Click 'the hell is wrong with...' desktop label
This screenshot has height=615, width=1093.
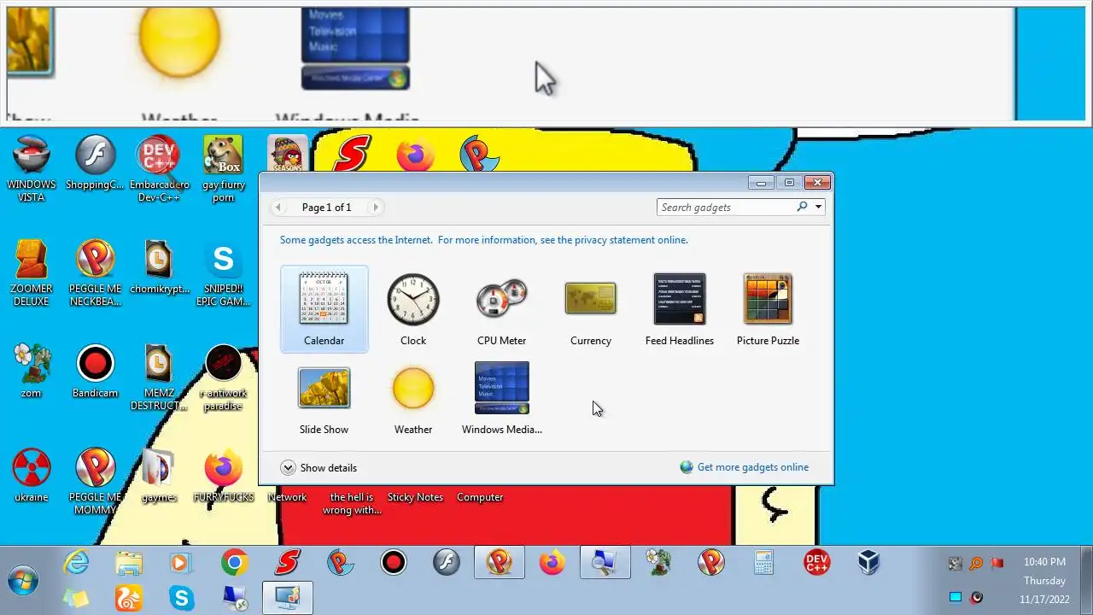coord(352,504)
